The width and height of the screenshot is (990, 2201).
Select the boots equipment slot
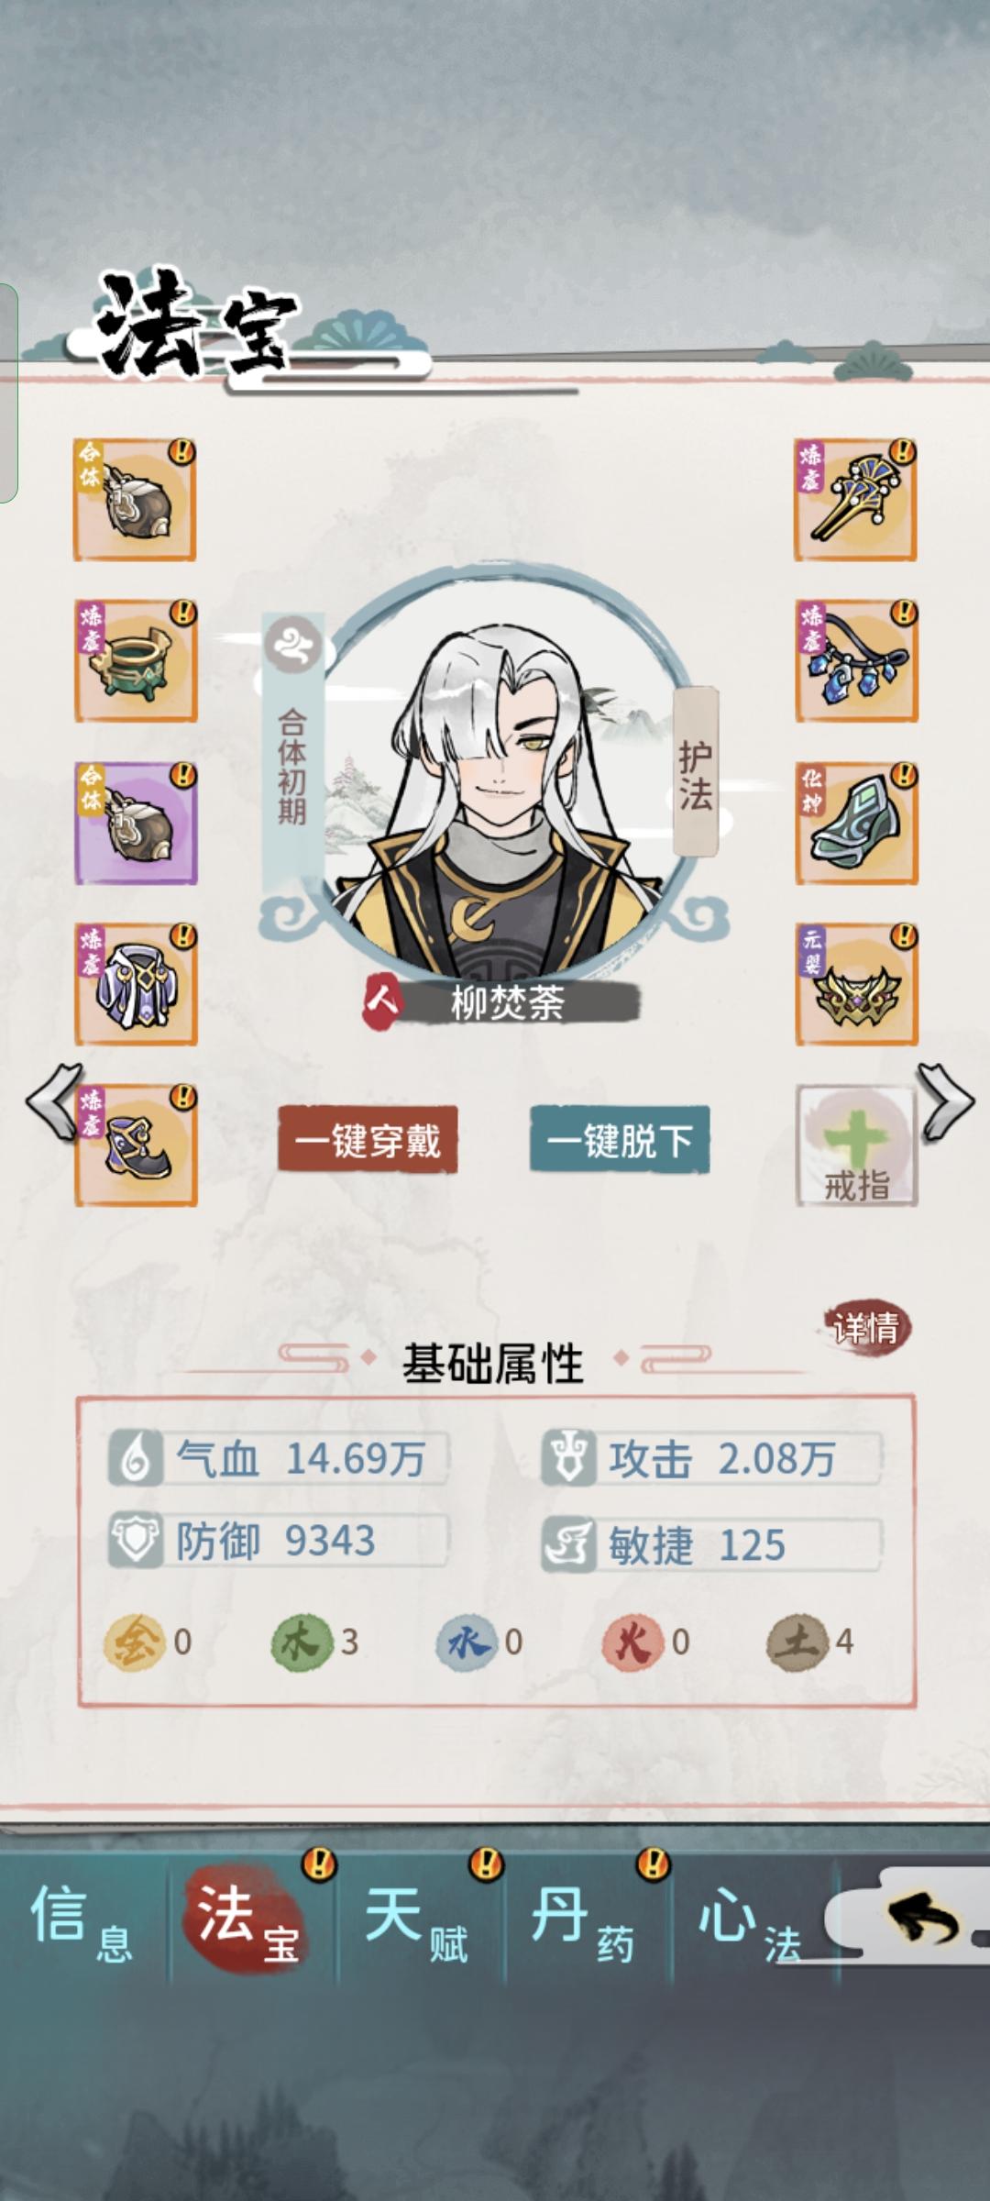[x=136, y=1145]
